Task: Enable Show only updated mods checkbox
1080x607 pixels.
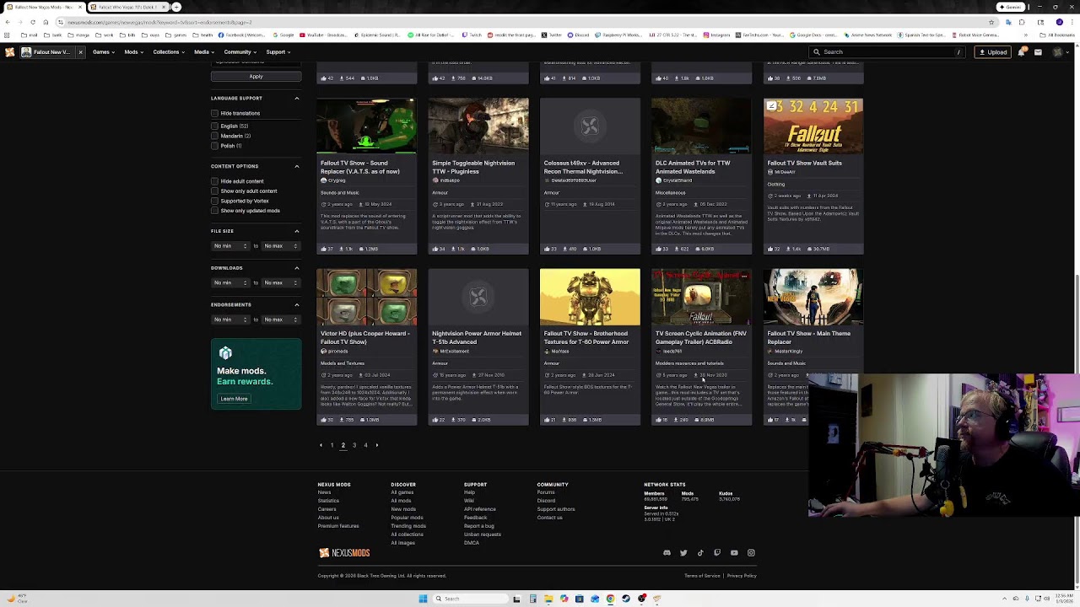Action: point(215,211)
